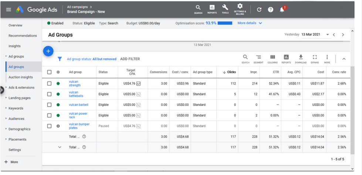Open the Tools wrench menu
Viewport: 362px width, 175px height.
pos(225,10)
